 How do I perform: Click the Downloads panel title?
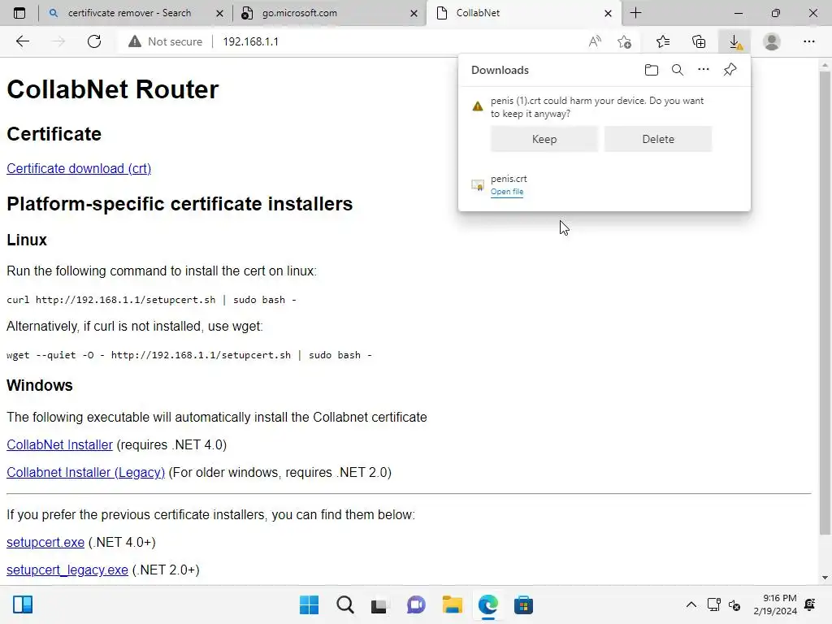click(500, 70)
